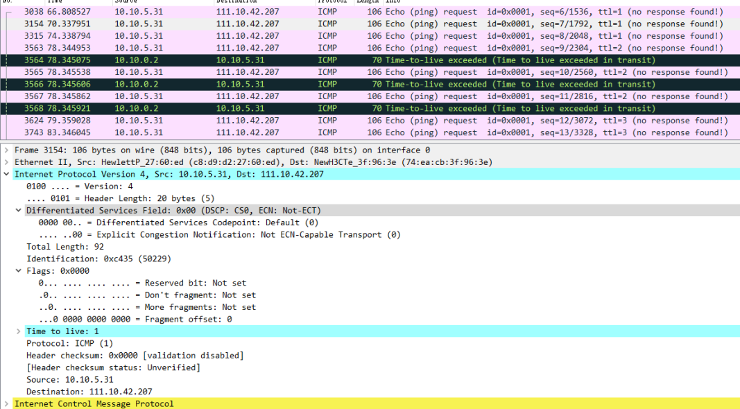Select packet 3567 with seq=11/2816
Viewport: 740px width, 409px height.
click(370, 96)
